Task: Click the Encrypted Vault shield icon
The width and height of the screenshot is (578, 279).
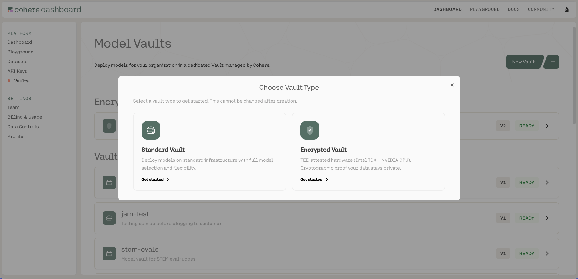Action: [x=310, y=130]
